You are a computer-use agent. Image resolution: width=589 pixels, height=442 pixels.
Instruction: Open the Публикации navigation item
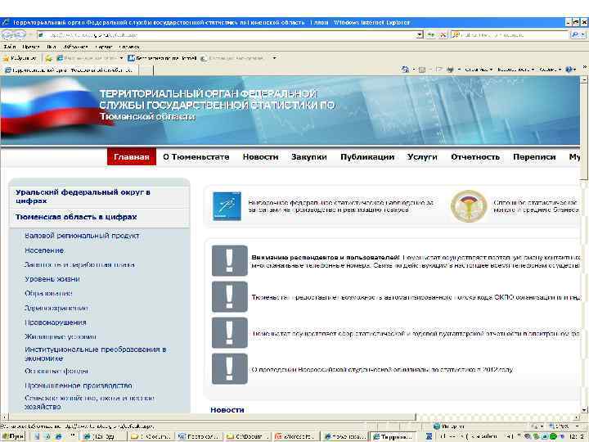pyautogui.click(x=367, y=156)
